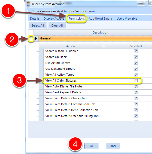Confirm changes with the OK button

[x=92, y=146]
